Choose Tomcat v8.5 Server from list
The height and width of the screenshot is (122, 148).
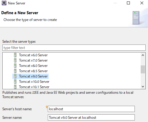(33, 71)
